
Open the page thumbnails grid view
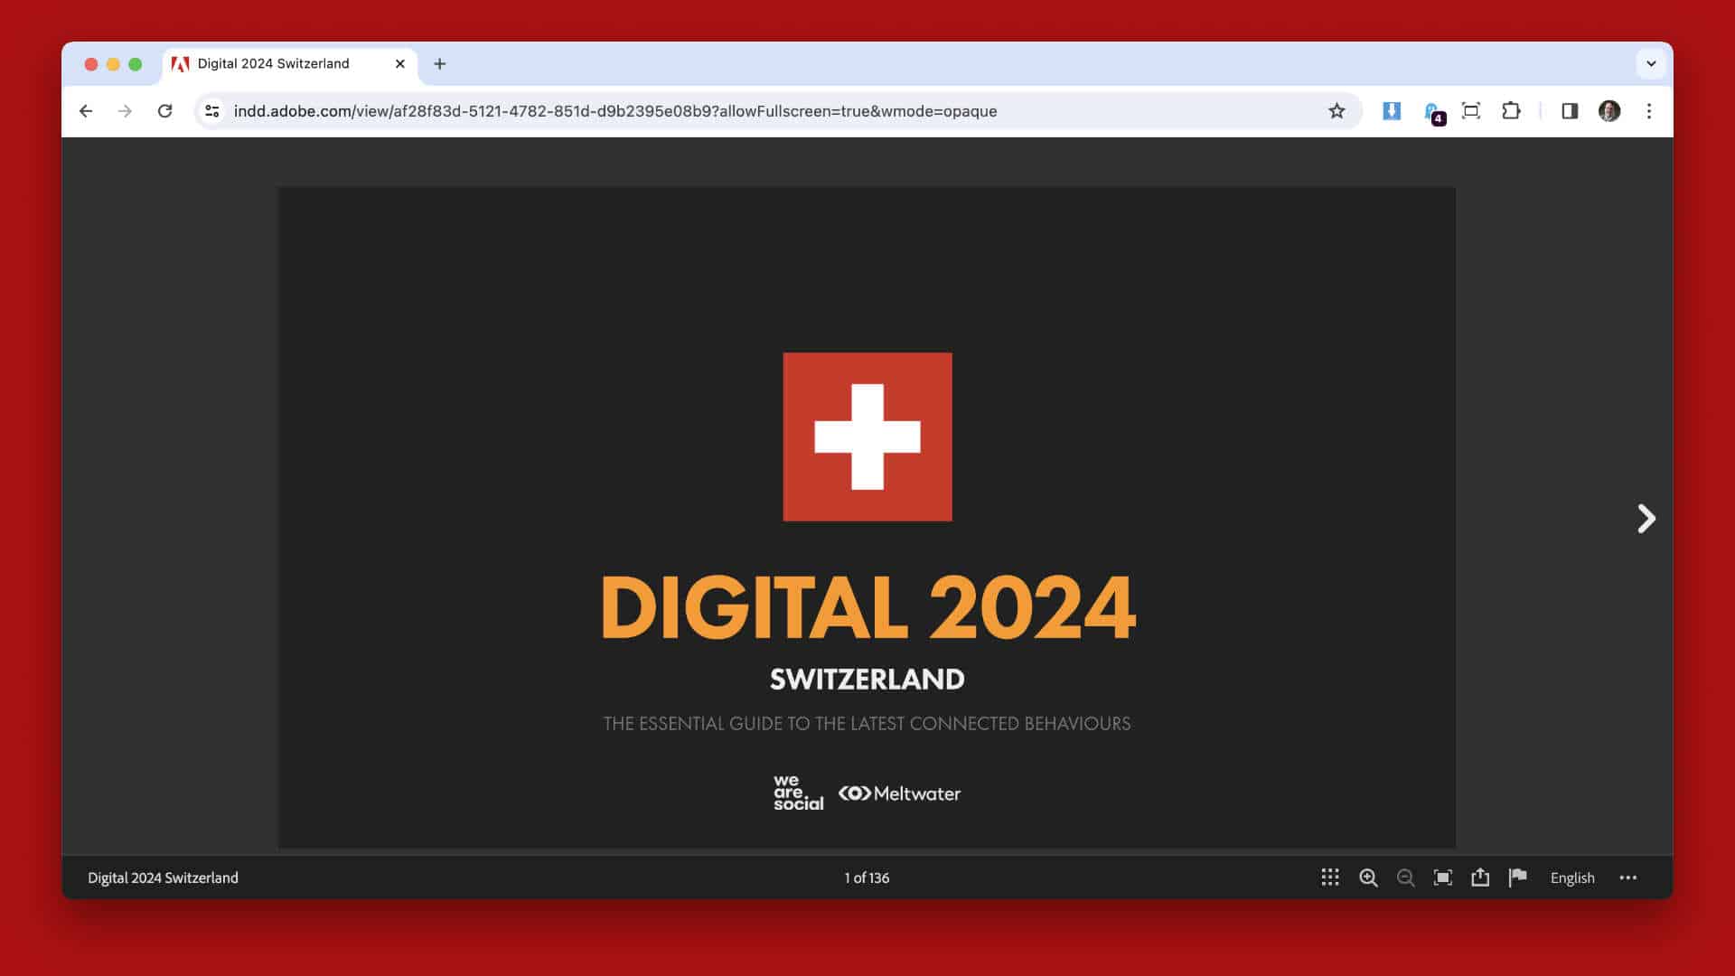(1329, 877)
